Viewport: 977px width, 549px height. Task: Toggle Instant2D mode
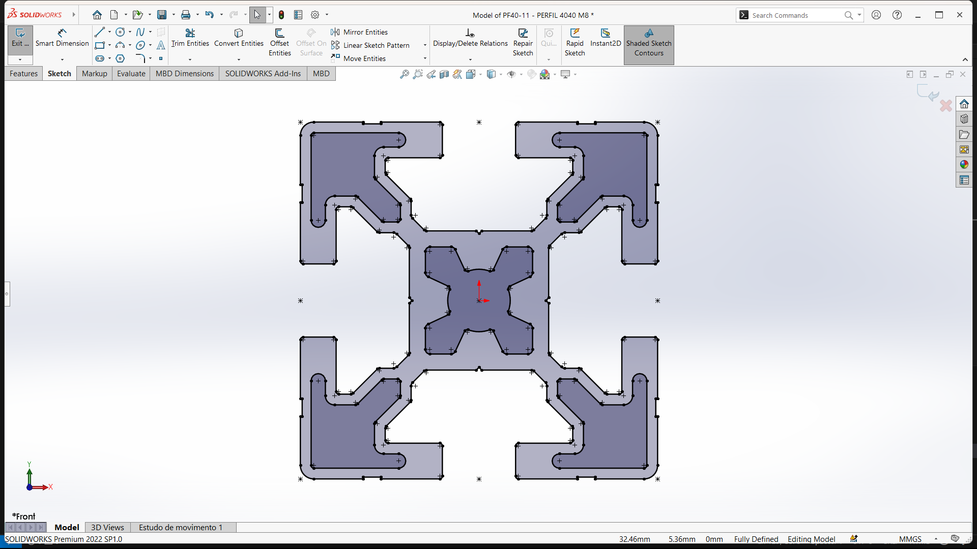[x=606, y=39]
